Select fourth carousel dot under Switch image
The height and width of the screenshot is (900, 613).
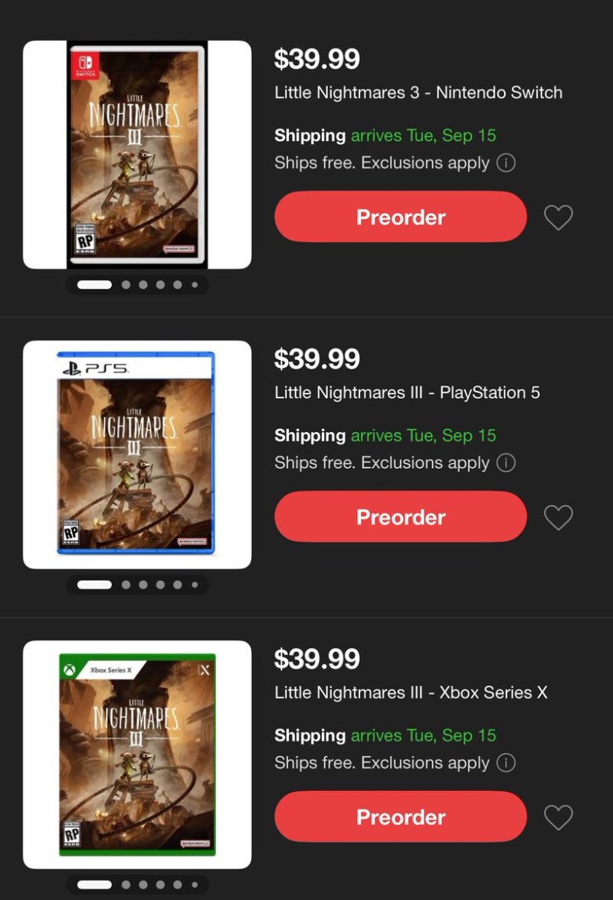click(x=161, y=285)
